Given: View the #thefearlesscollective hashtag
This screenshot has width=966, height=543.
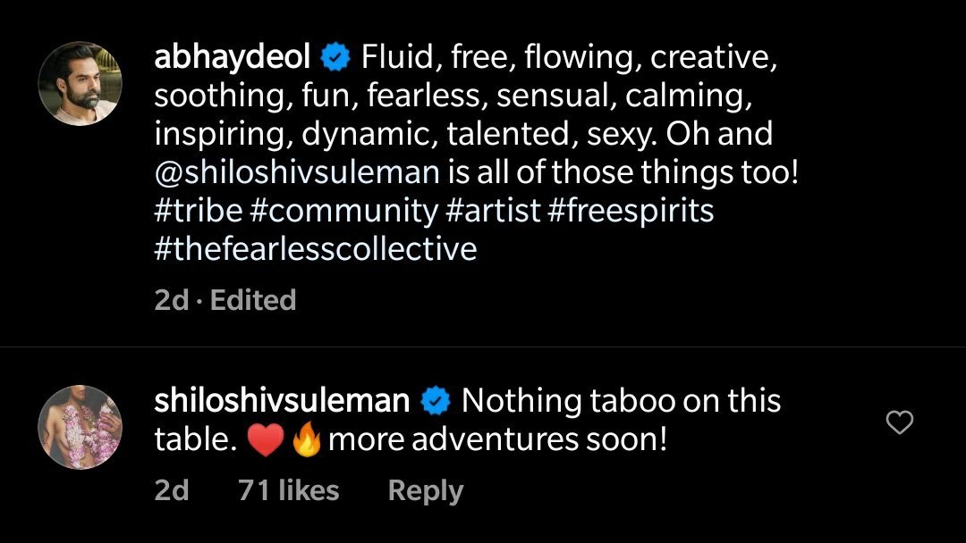Looking at the screenshot, I should point(316,249).
